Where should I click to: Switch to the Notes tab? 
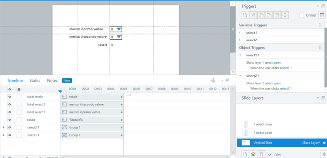pos(53,81)
